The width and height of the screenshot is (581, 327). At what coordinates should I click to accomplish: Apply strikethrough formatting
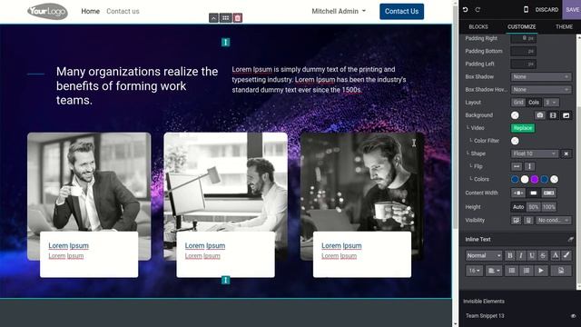(543, 255)
